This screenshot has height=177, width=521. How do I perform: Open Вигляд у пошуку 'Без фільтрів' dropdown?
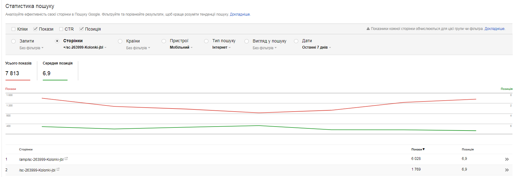pos(265,48)
